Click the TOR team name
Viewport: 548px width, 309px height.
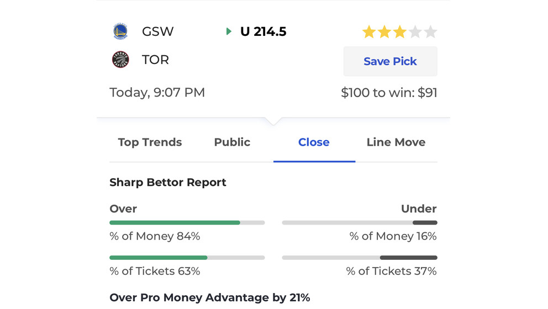click(x=155, y=60)
